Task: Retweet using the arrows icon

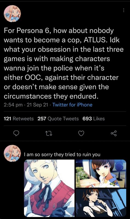Action: (x=49, y=134)
